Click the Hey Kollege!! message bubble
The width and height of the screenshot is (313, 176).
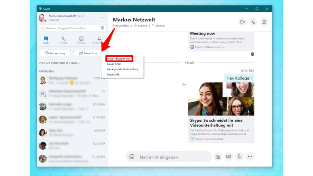click(x=239, y=78)
